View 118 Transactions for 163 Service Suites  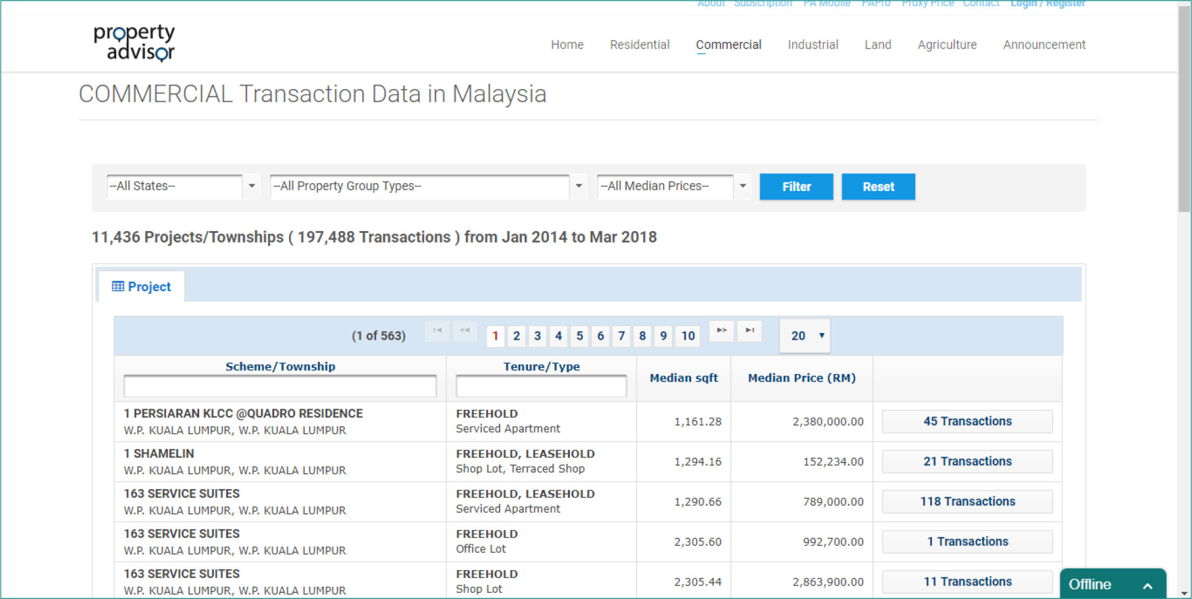point(967,501)
